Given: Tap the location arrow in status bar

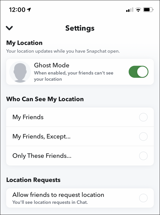Looking at the screenshot, I should [x=29, y=9].
